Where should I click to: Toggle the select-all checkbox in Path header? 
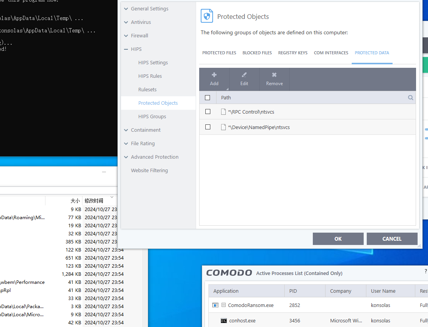(x=207, y=97)
